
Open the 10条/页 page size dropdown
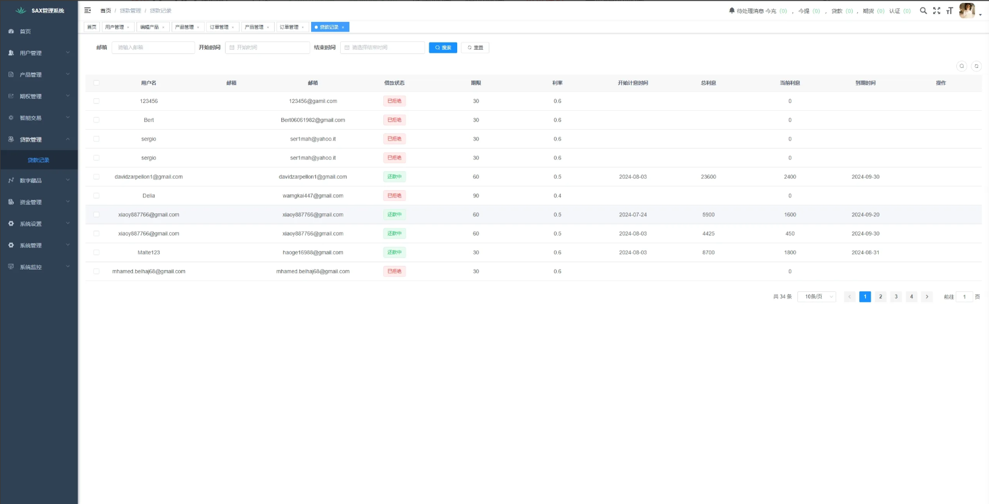(x=816, y=297)
